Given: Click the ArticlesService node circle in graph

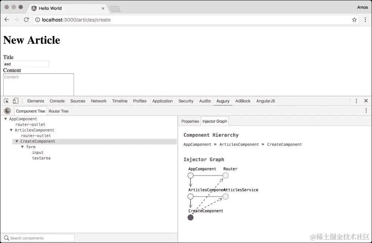Looking at the screenshot, I should click(x=226, y=197).
